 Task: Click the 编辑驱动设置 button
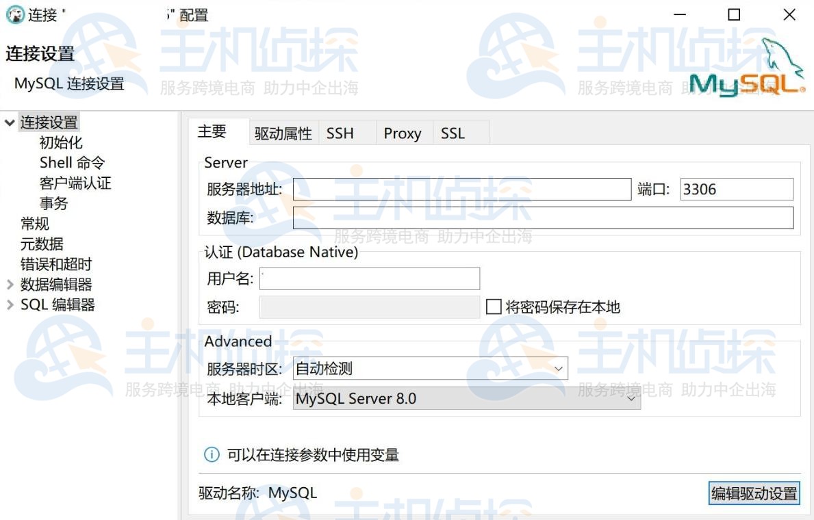[753, 493]
